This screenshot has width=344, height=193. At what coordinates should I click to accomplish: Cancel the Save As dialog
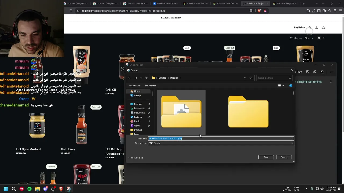click(284, 157)
